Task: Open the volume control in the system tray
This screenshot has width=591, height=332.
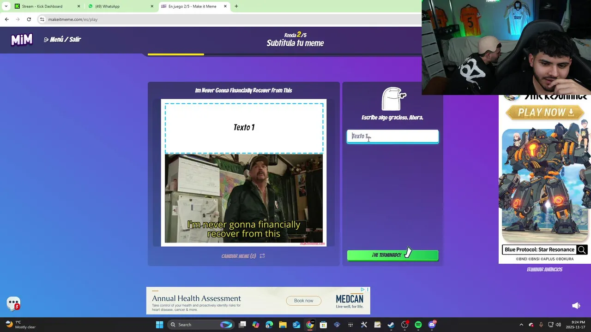Action: click(x=559, y=325)
